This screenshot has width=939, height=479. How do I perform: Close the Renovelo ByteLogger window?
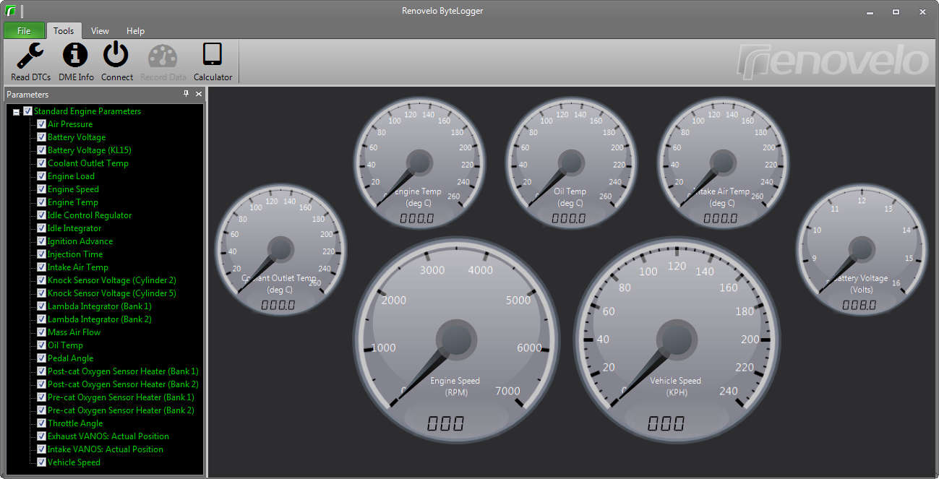click(x=922, y=12)
